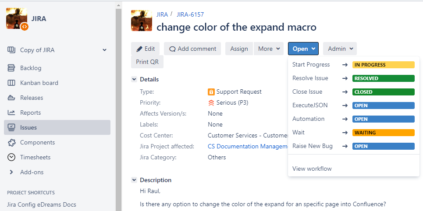Click the Issues icon in sidebar
Screen dimensions: 423x211
(12, 127)
